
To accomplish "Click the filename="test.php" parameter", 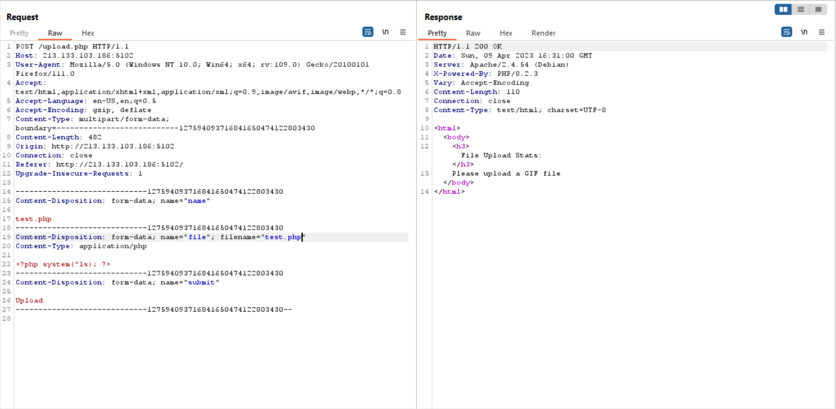I will tap(263, 237).
